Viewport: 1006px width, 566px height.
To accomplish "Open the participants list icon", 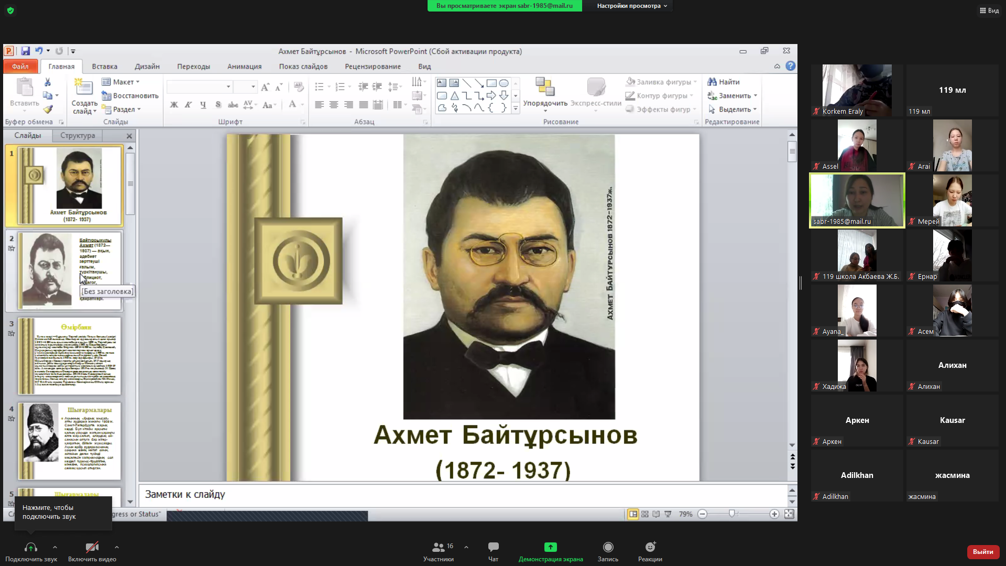I will point(438,547).
